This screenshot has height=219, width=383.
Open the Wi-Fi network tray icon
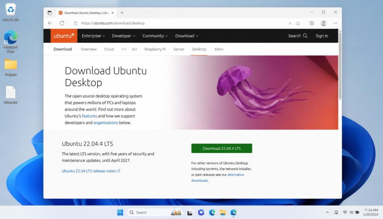tap(344, 212)
